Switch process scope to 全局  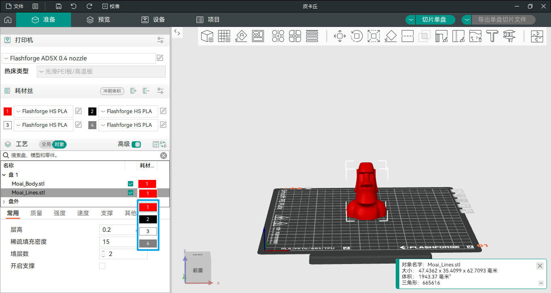coord(46,144)
